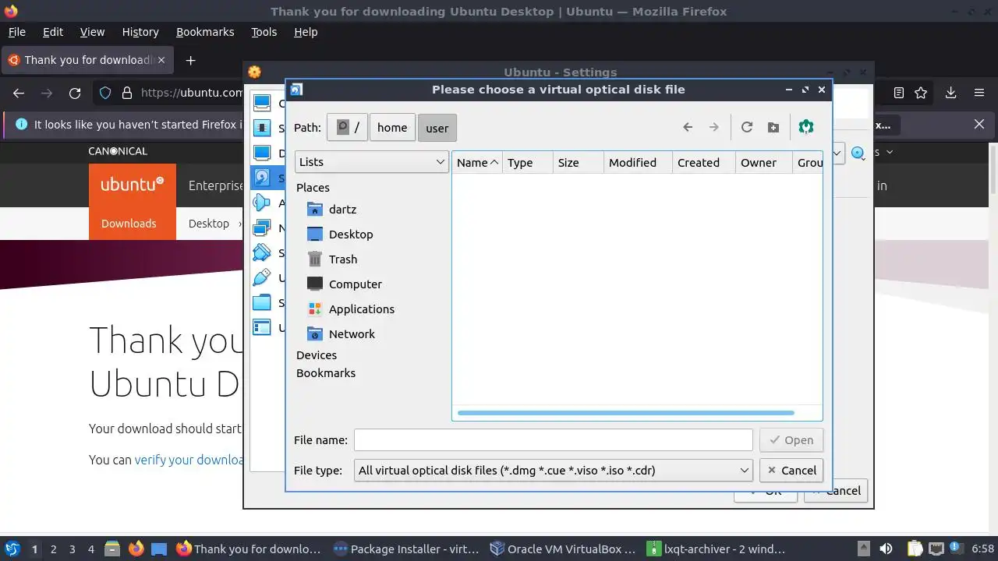Launch file manager from taskbar
Screen dimensions: 998x561
coord(111,549)
